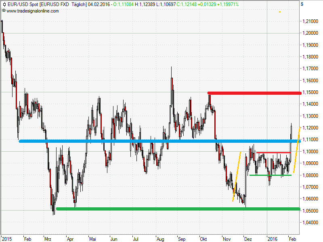Click the 2015 label on time axis
Image resolution: width=323 pixels, height=242 pixels.
pos(7,239)
